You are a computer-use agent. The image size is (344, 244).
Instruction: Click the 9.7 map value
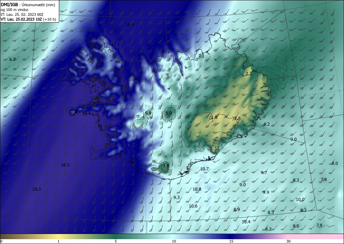click(x=264, y=173)
